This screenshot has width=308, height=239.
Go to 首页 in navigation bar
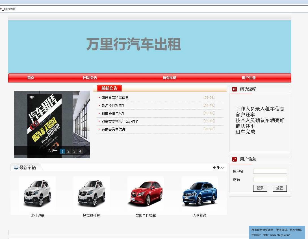coord(31,78)
